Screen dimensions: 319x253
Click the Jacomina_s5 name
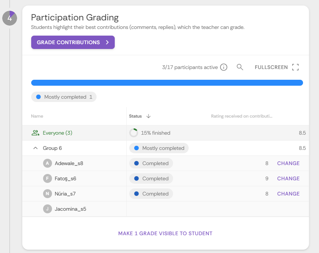71,209
